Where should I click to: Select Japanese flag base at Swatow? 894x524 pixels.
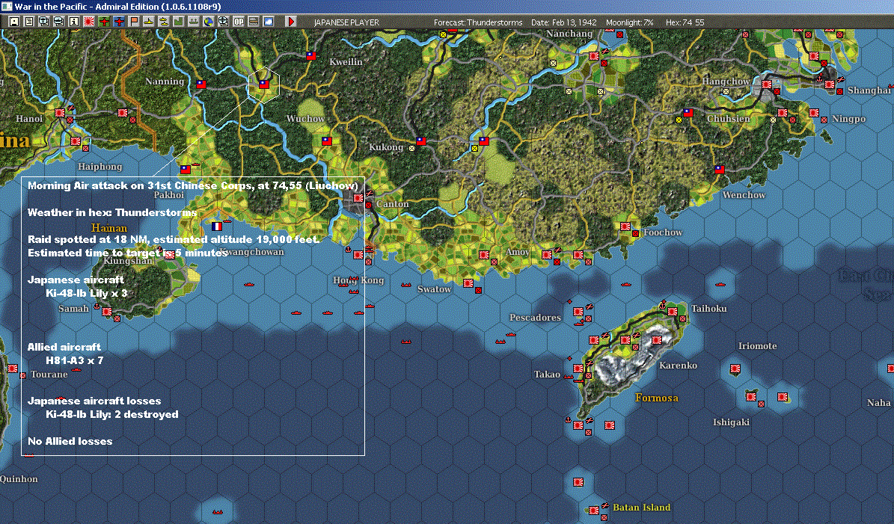[468, 283]
